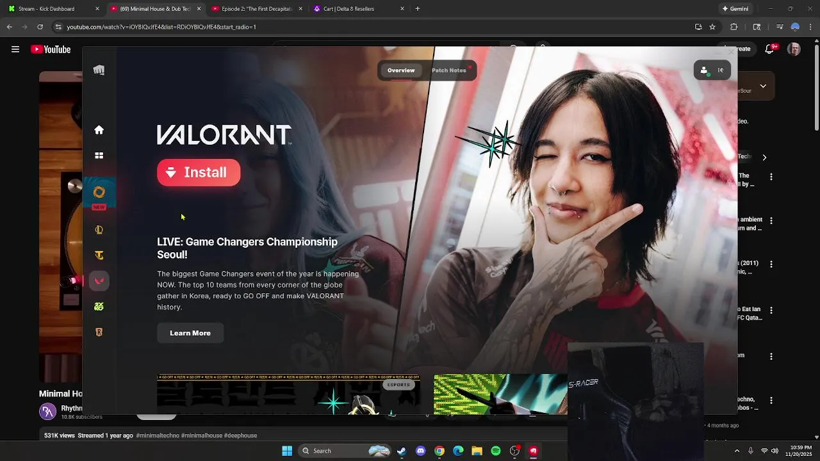Install VALORANT
The height and width of the screenshot is (461, 820).
tap(199, 172)
